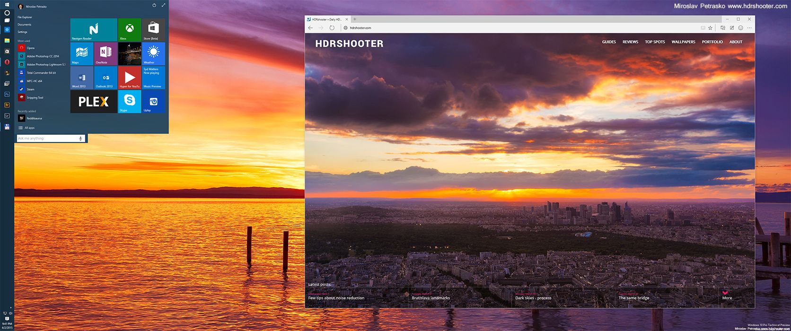The width and height of the screenshot is (791, 331).
Task: Click the browser refresh icon
Action: [332, 28]
